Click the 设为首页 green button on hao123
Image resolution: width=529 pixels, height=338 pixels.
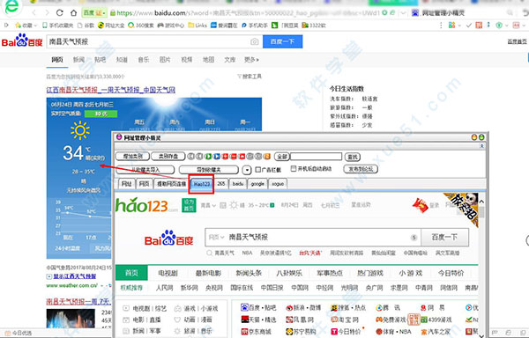pos(189,205)
